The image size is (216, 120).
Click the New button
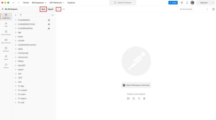(43, 9)
